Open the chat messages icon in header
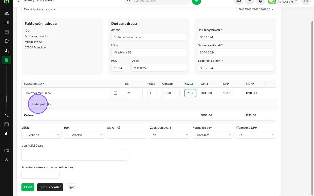The image size is (314, 196). click(239, 1)
